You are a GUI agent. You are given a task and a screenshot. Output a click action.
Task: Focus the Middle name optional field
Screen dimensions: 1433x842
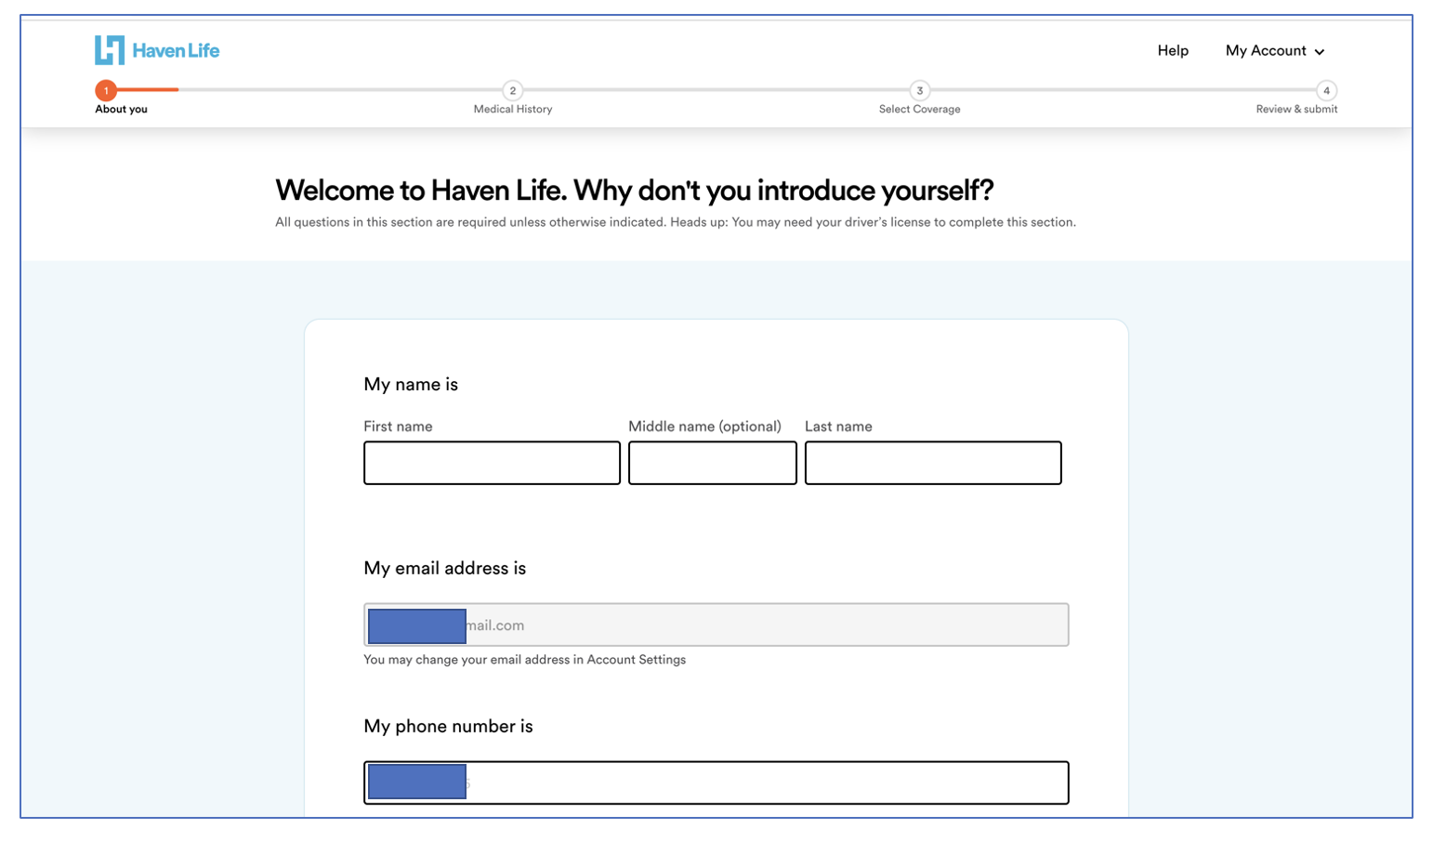[x=713, y=463]
